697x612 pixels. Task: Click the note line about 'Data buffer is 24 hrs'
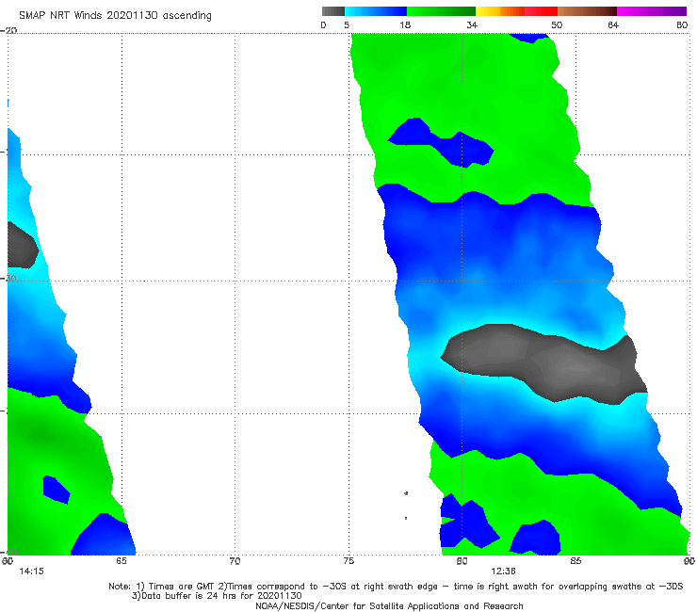(x=217, y=596)
